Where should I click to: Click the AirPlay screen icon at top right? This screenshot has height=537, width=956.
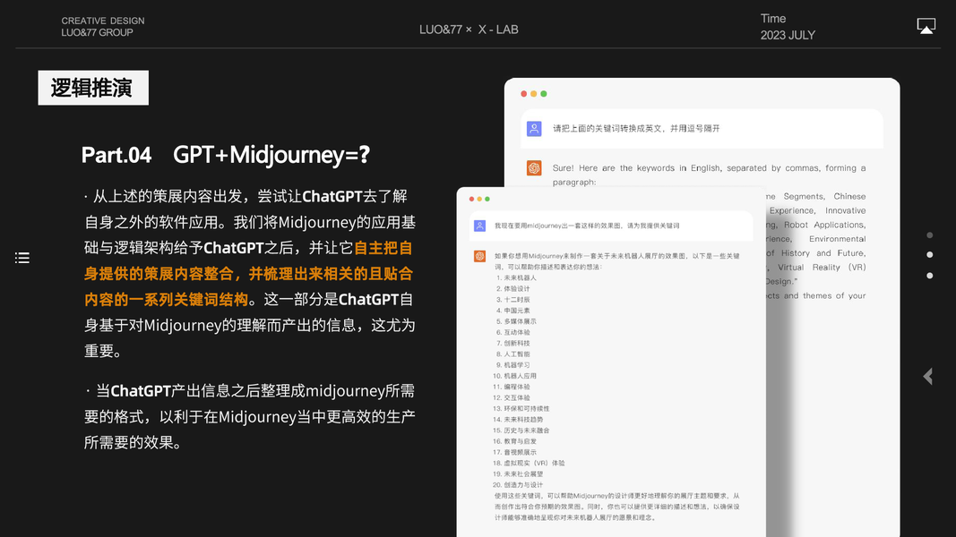point(926,26)
